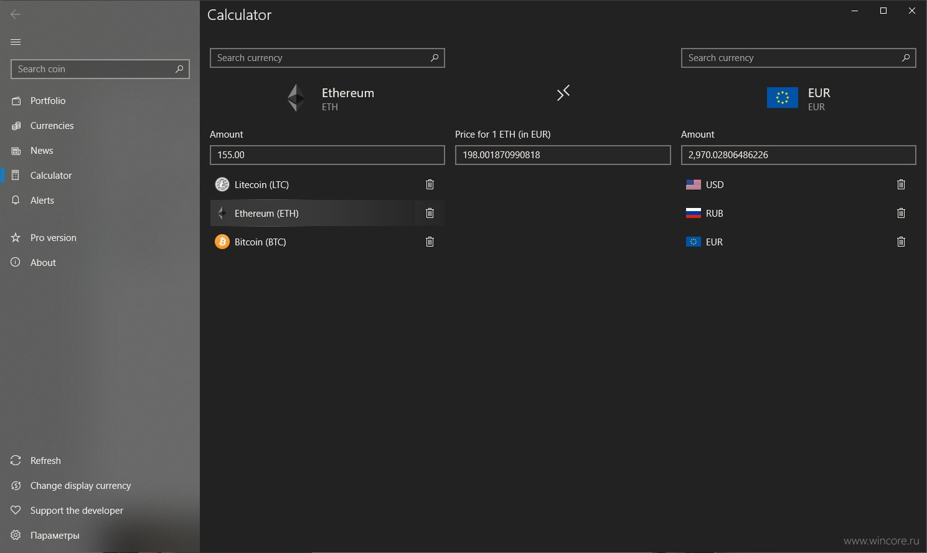The height and width of the screenshot is (553, 927).
Task: Delete EUR with trash icon
Action: tap(901, 242)
